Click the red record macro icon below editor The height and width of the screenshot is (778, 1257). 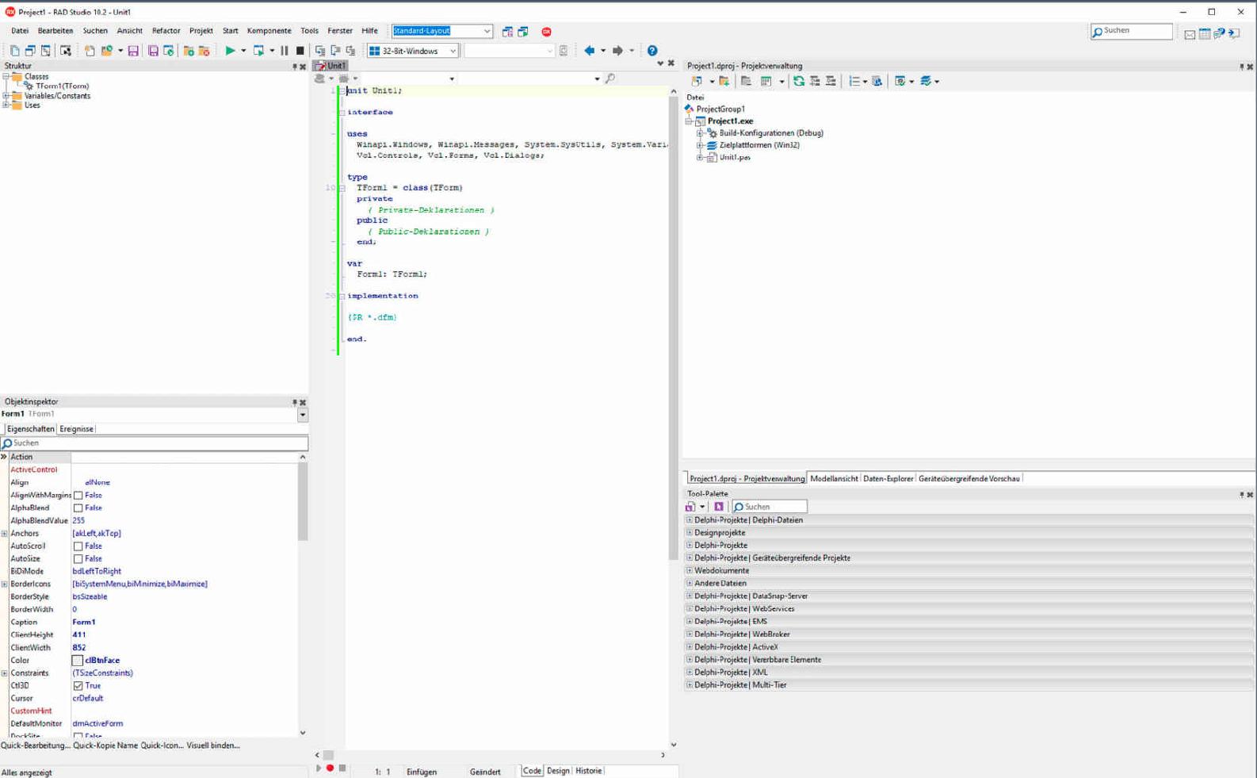coord(330,768)
